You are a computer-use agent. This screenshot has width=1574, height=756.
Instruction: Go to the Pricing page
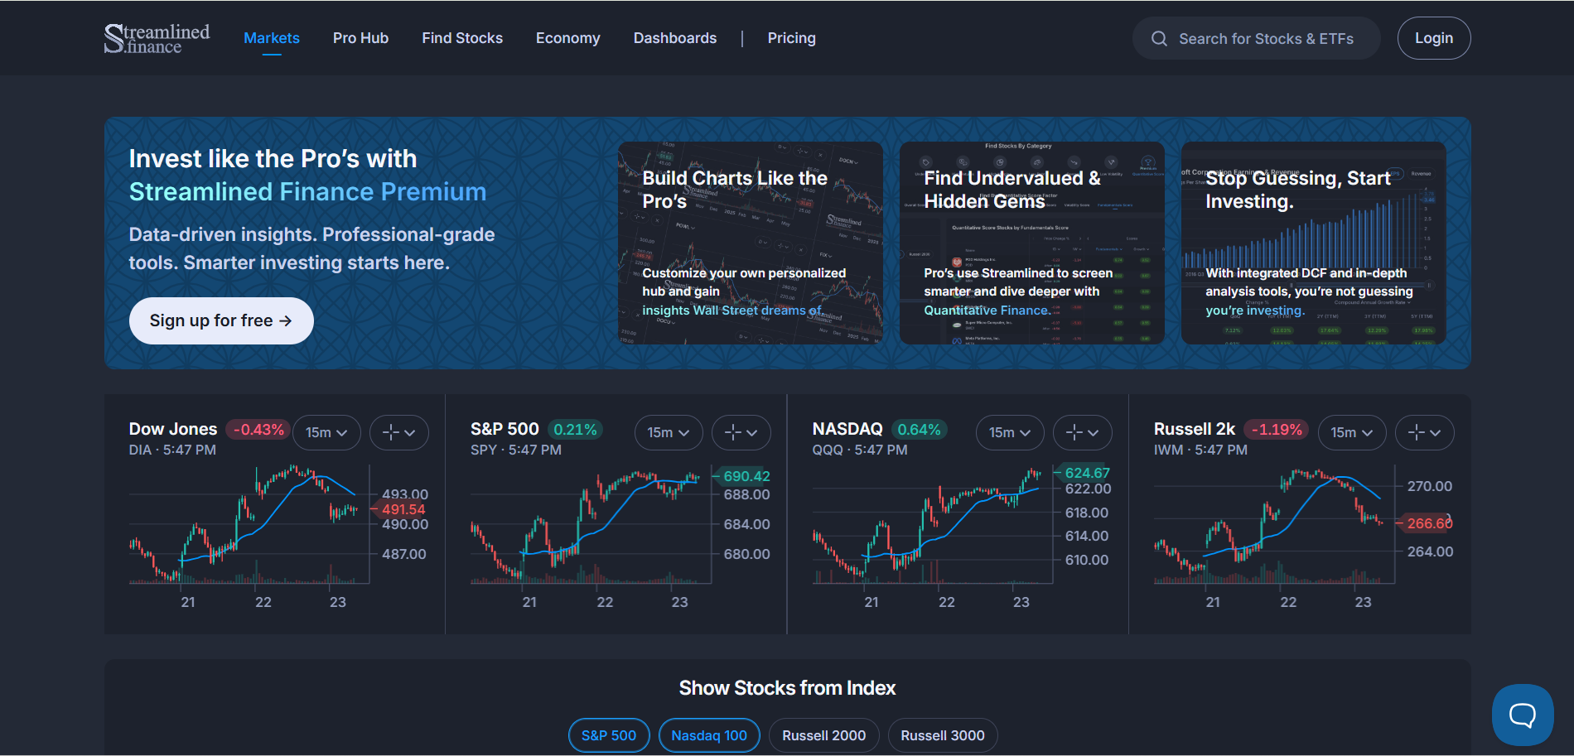tap(791, 38)
